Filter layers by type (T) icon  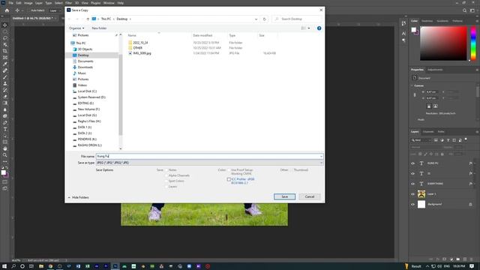(x=448, y=140)
